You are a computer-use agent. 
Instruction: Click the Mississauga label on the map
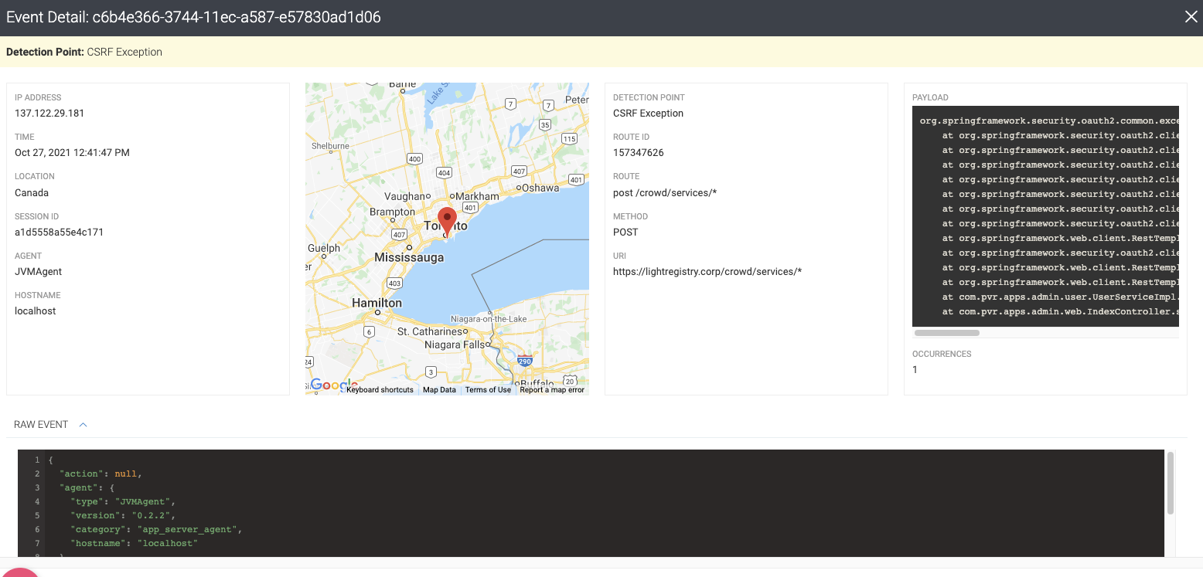point(409,257)
